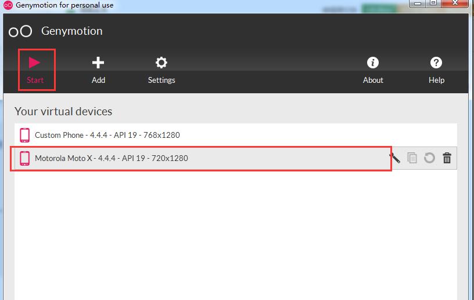
Task: Click the phone icon beside Motorola Moto X
Action: 25,158
